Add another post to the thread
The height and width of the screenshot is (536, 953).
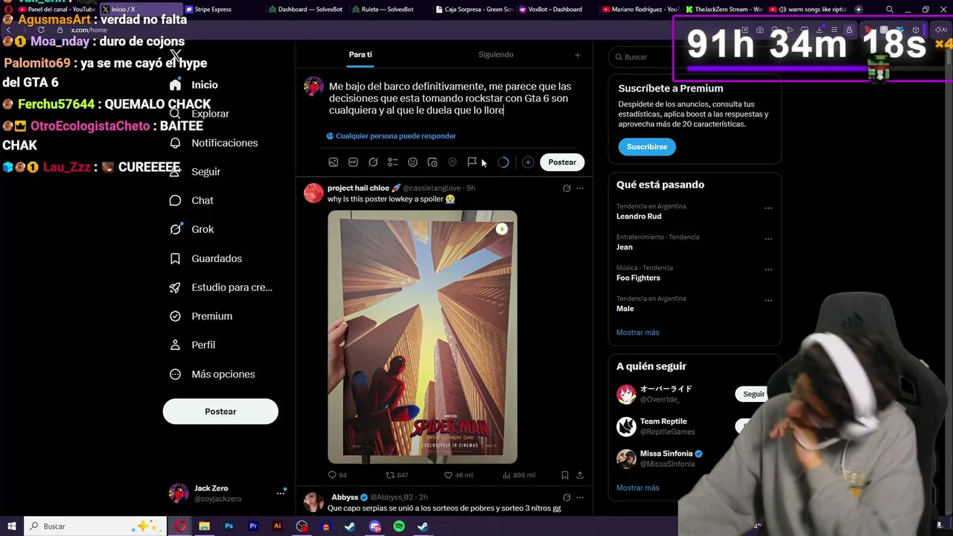[x=528, y=162]
